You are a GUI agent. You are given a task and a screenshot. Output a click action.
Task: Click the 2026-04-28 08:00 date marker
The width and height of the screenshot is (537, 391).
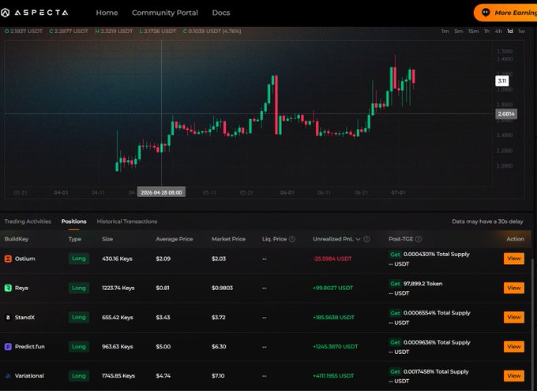(x=161, y=192)
